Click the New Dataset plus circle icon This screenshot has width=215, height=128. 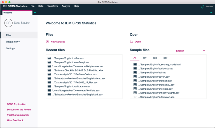point(47,41)
